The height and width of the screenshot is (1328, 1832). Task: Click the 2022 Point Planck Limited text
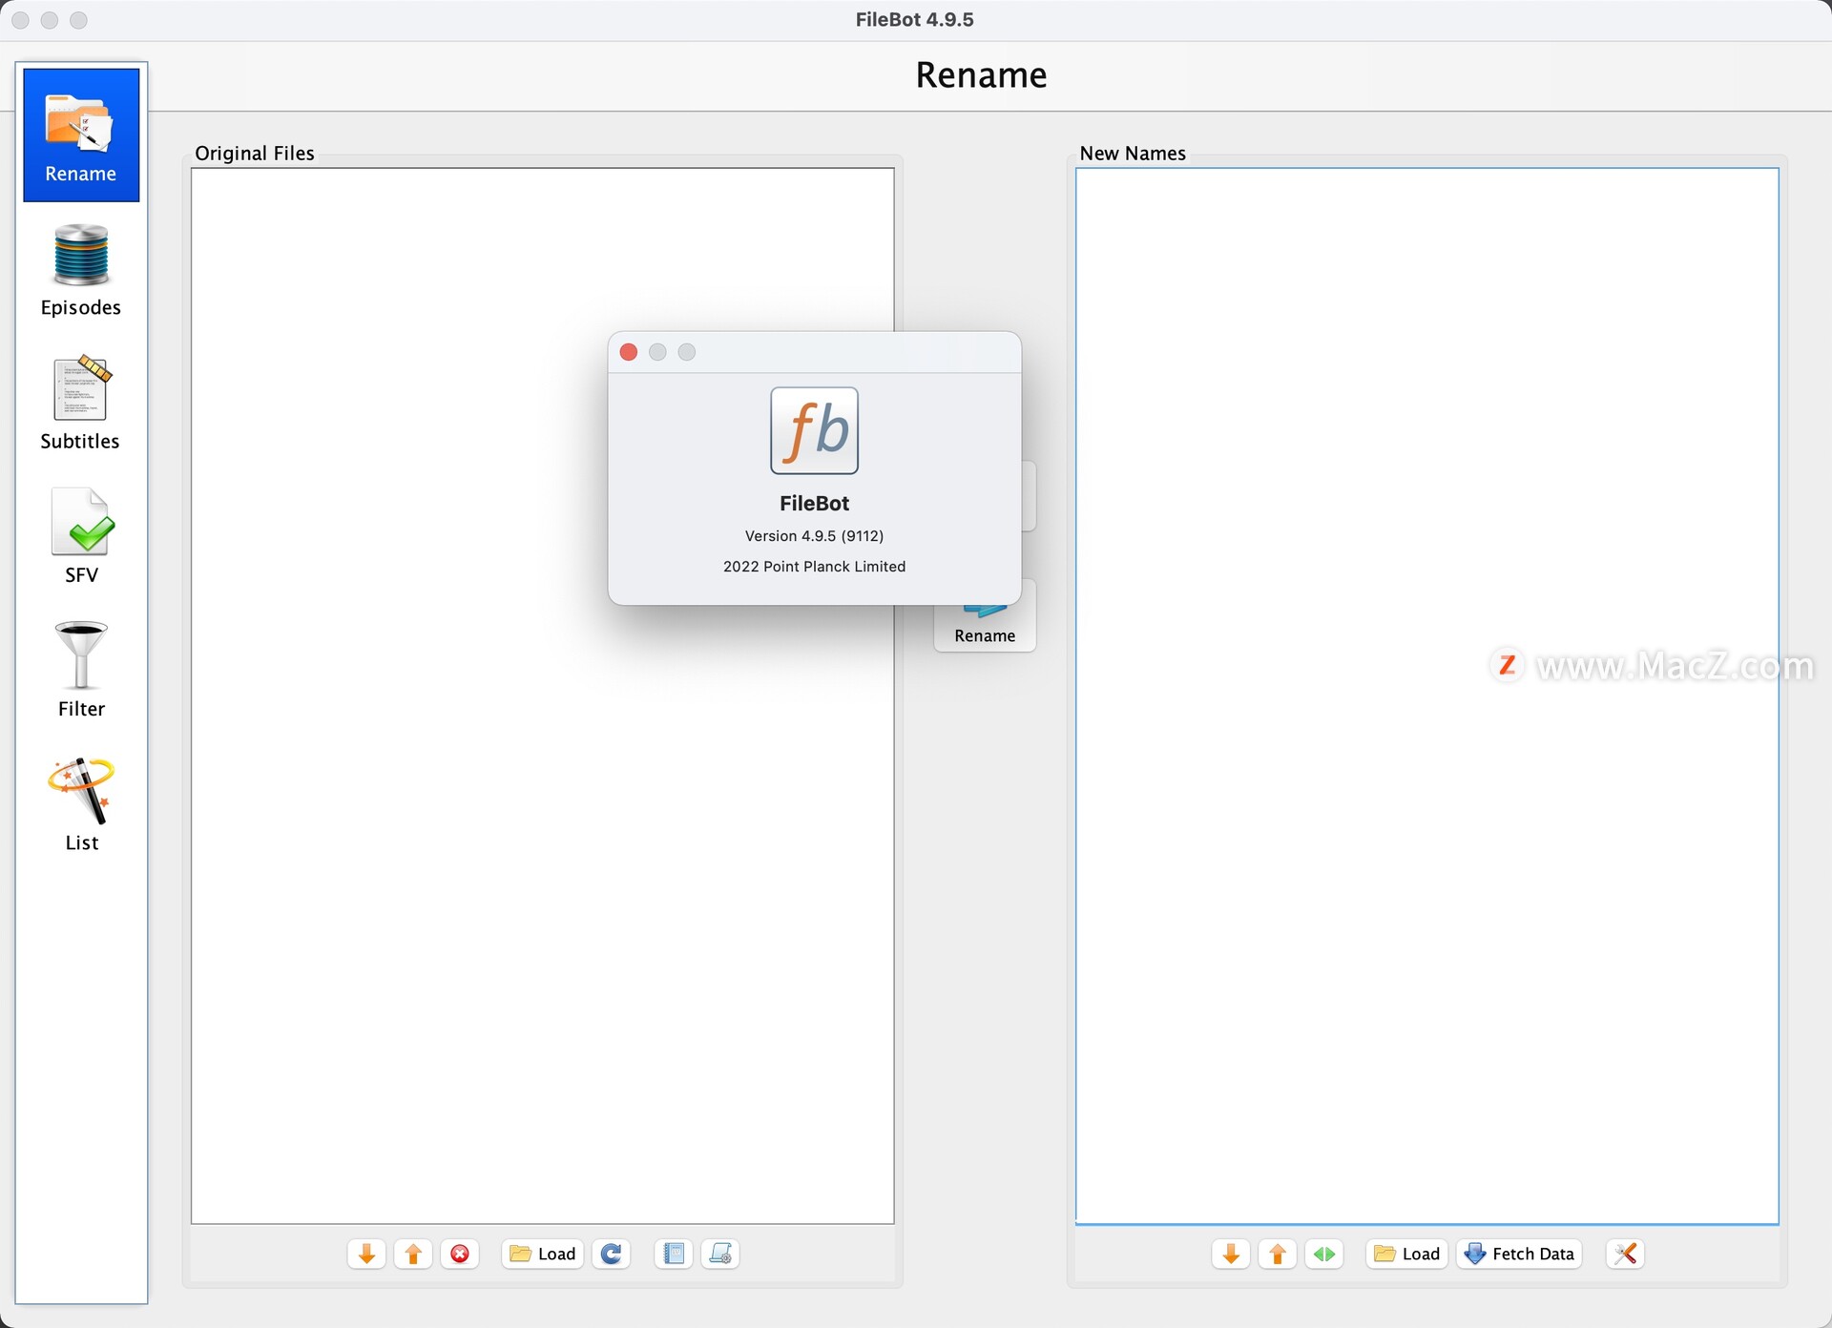[814, 567]
